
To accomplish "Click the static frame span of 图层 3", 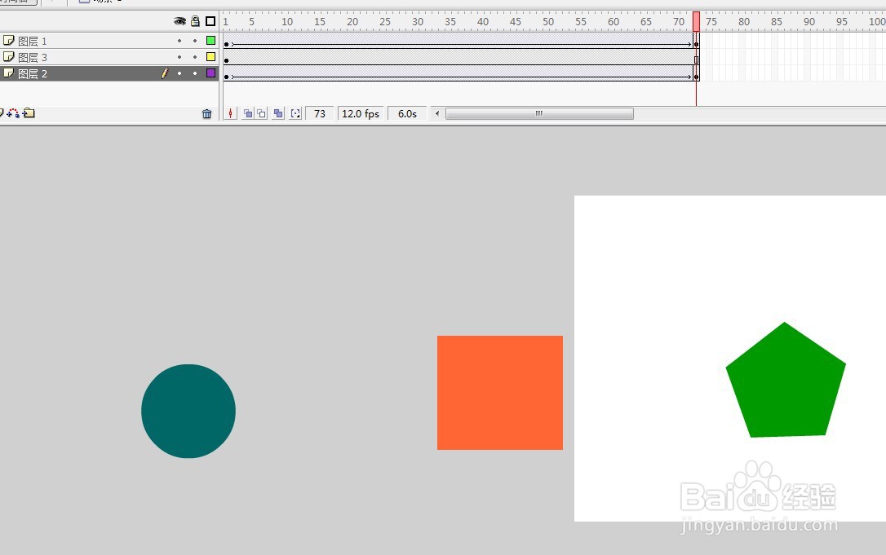I will point(461,57).
